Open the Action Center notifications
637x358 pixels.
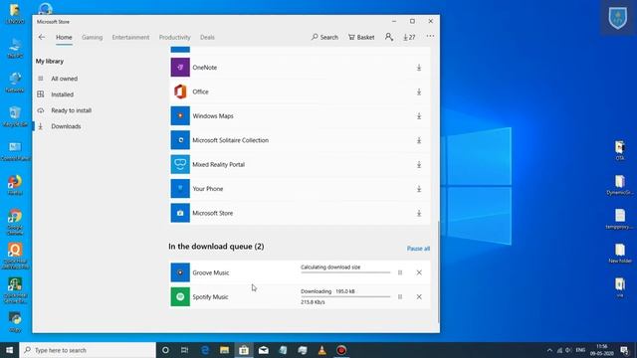coord(624,350)
